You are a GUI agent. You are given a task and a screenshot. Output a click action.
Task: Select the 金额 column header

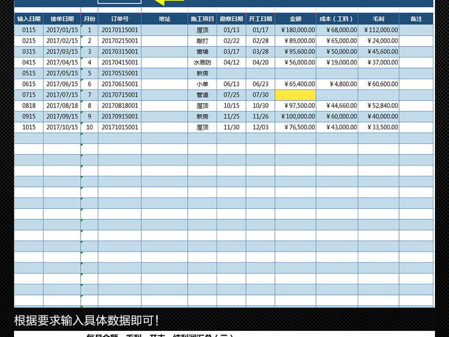296,19
